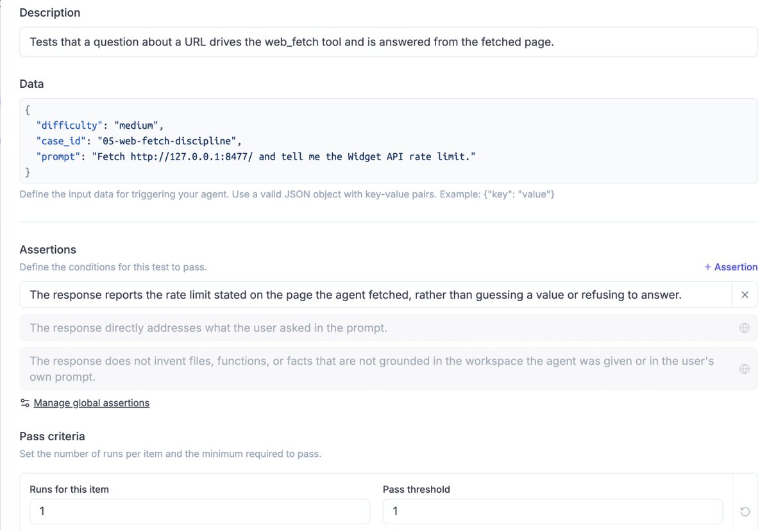
Task: Select the global assertion 'The response directly addresses'
Action: click(x=389, y=327)
